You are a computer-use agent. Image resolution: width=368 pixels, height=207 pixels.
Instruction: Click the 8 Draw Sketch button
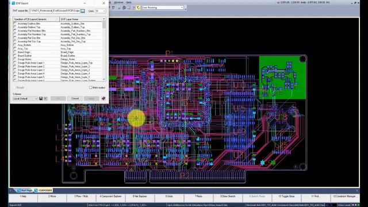[x=228, y=198]
